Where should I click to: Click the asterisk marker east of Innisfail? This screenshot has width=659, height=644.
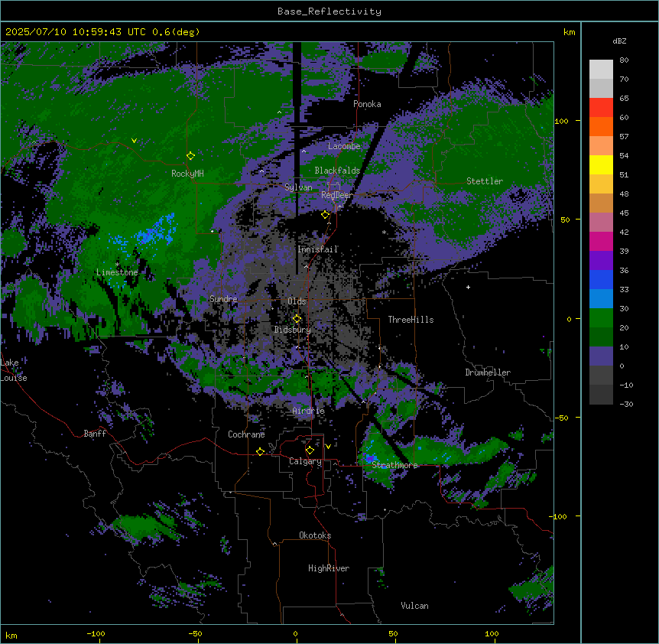[384, 233]
